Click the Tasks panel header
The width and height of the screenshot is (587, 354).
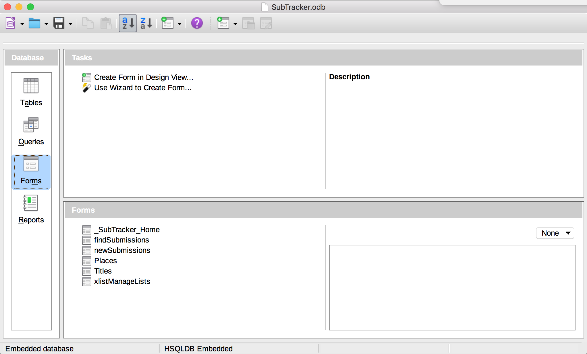tap(323, 58)
